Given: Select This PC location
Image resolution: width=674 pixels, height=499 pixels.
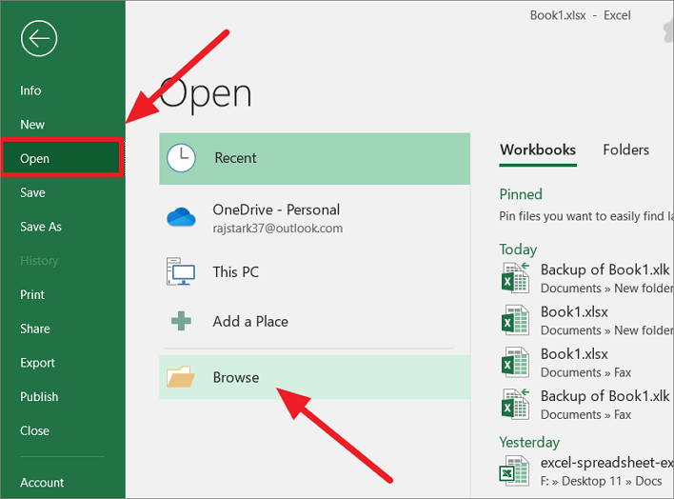Looking at the screenshot, I should click(x=315, y=271).
